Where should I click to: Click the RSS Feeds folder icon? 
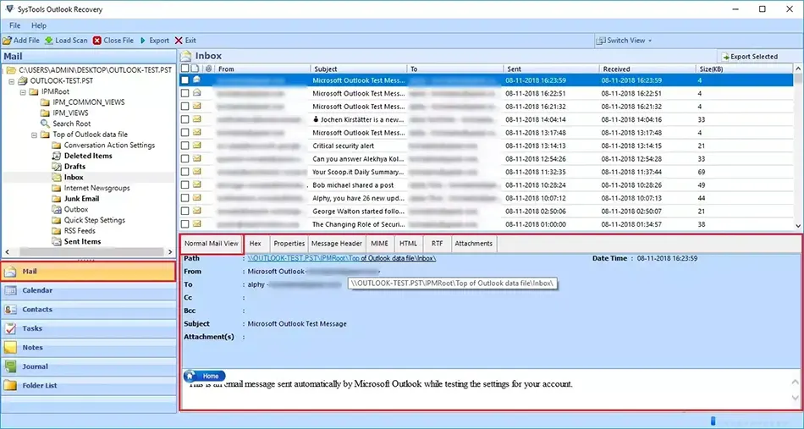click(57, 231)
